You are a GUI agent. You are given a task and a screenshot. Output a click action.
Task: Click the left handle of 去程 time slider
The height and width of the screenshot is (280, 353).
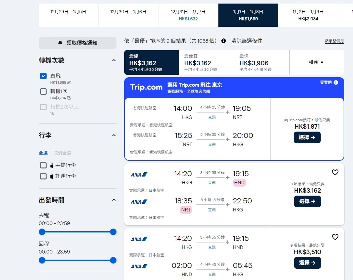tap(42, 232)
